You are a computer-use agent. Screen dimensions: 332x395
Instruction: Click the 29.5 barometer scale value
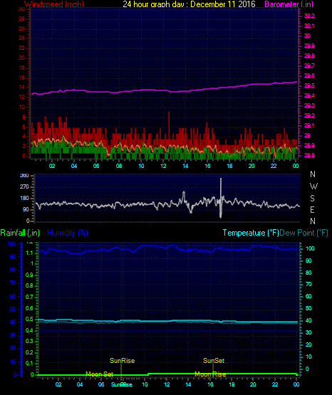[x=309, y=85]
